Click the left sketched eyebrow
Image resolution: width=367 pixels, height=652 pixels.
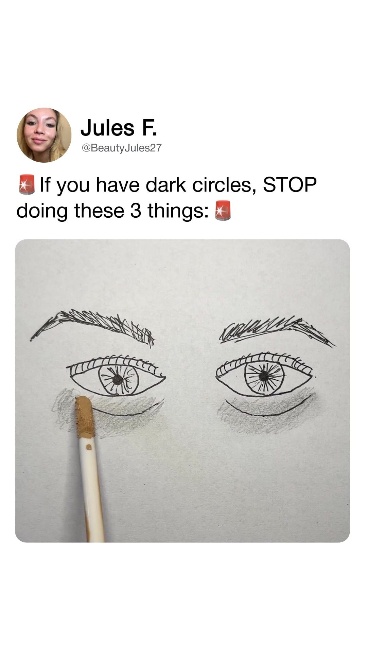(95, 324)
